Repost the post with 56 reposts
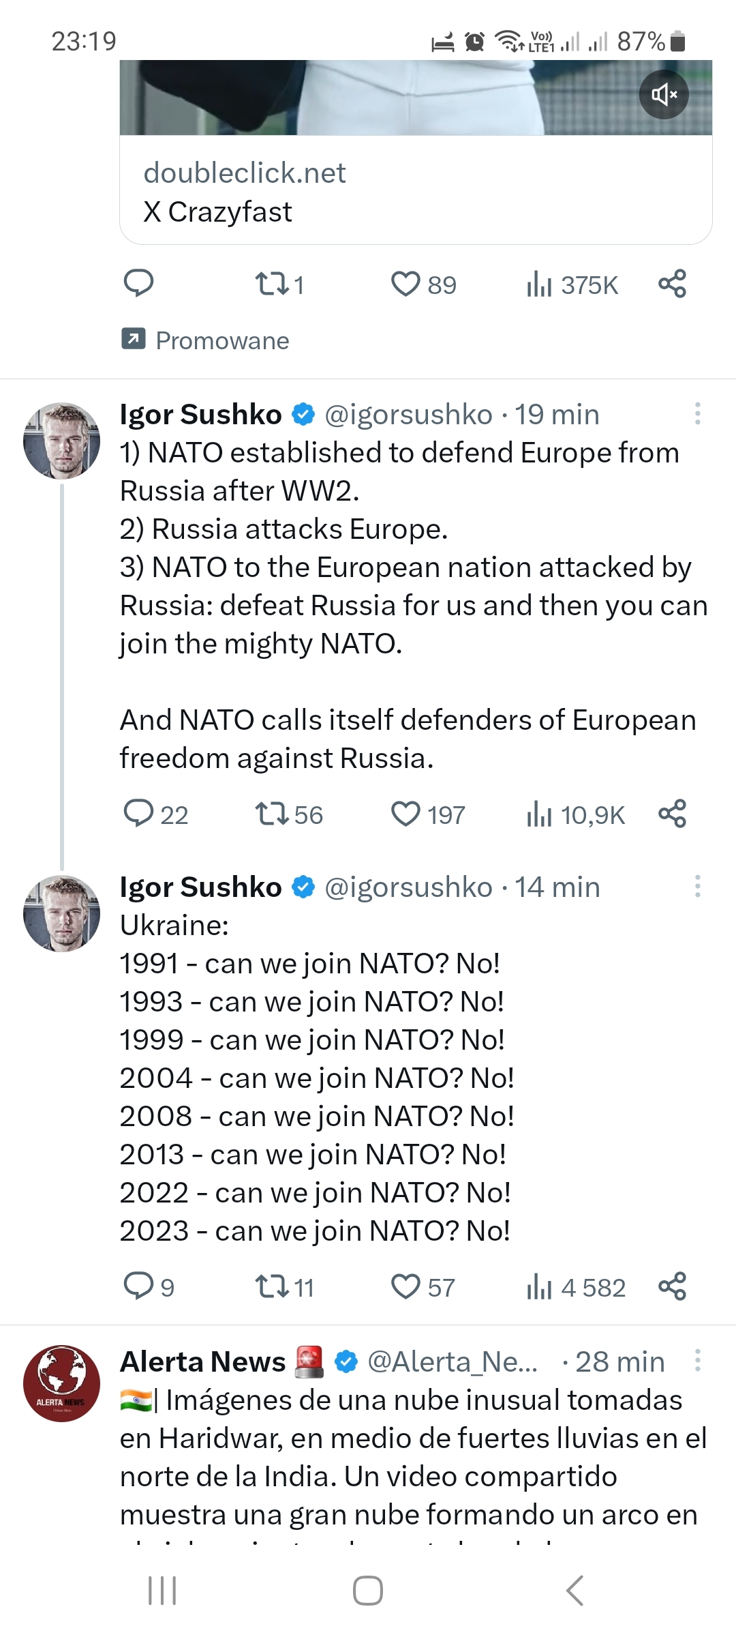The height and width of the screenshot is (1637, 736). coord(273,814)
